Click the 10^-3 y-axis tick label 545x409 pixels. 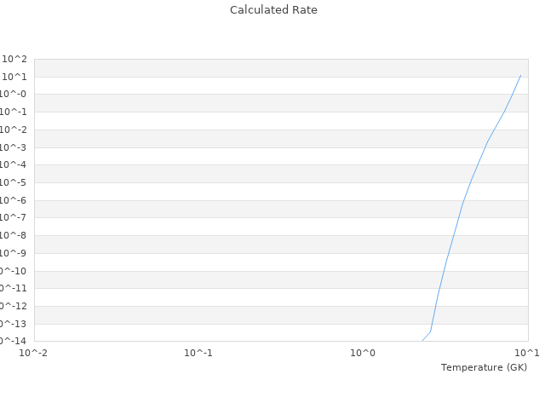(14, 147)
